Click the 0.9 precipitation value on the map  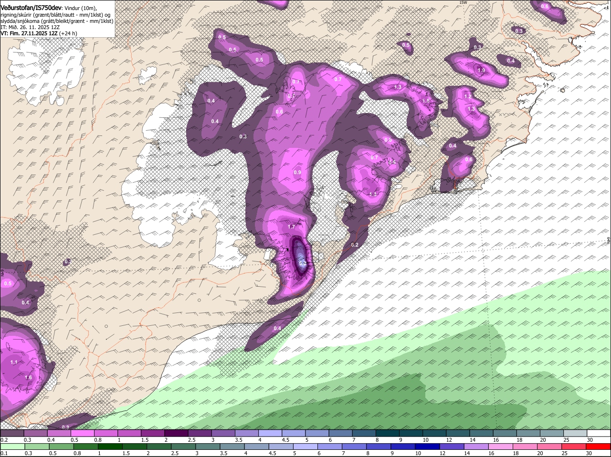pyautogui.click(x=297, y=172)
